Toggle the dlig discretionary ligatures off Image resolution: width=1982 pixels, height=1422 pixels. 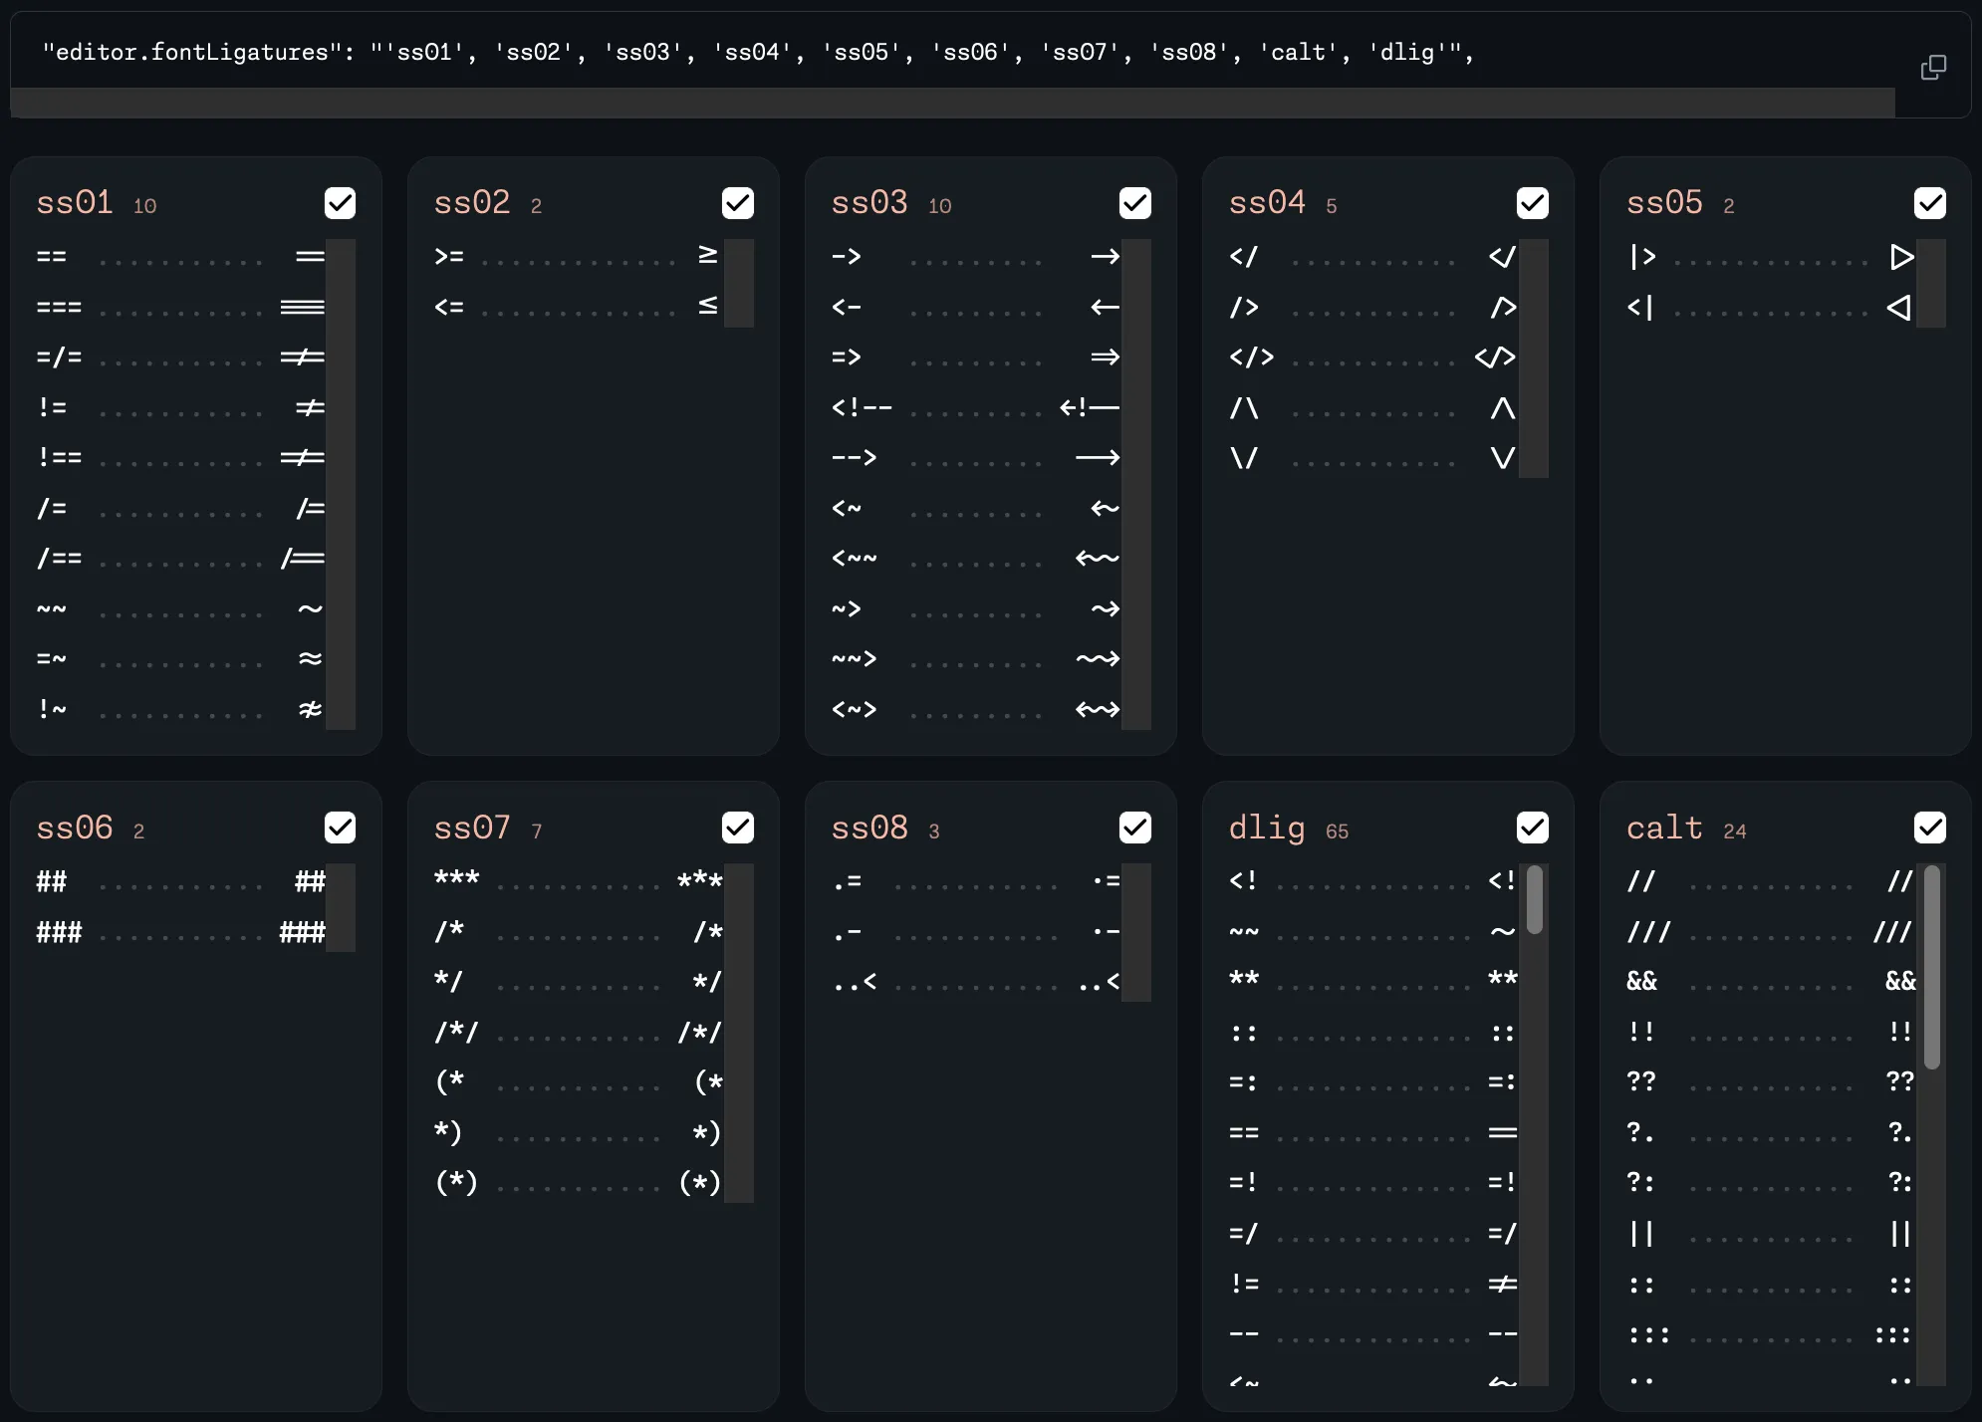pos(1533,827)
